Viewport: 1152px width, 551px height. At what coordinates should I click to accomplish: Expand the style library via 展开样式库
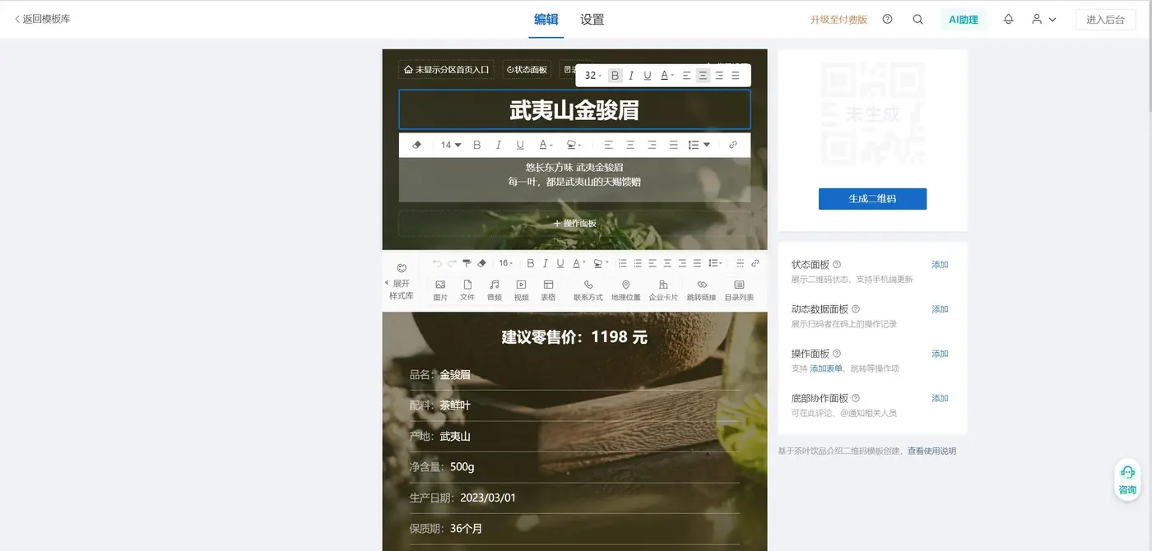pos(401,289)
